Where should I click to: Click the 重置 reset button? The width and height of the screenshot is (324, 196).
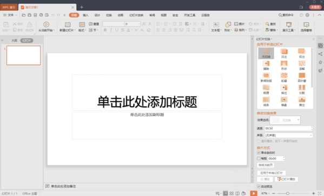click(x=94, y=24)
